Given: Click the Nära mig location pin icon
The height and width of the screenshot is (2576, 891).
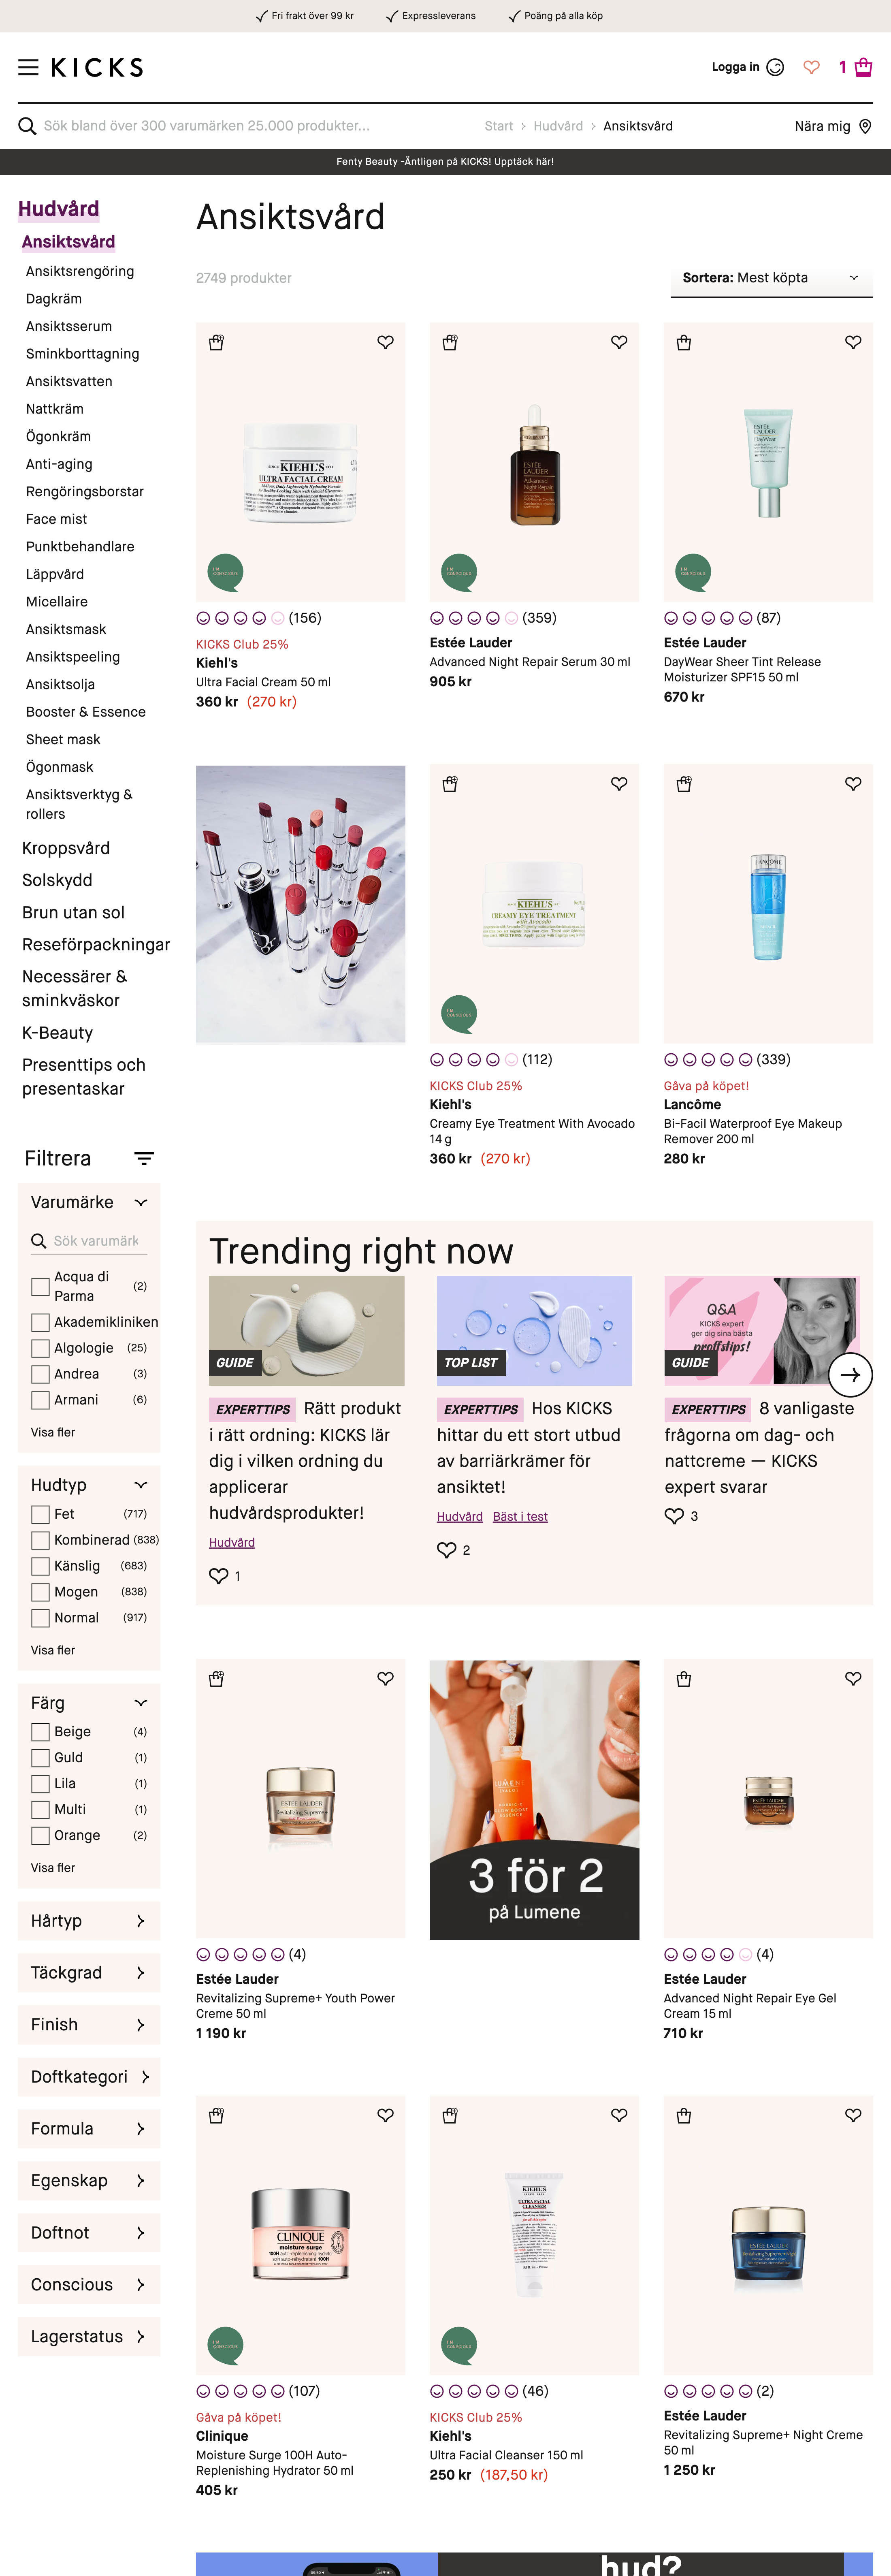Looking at the screenshot, I should [865, 126].
